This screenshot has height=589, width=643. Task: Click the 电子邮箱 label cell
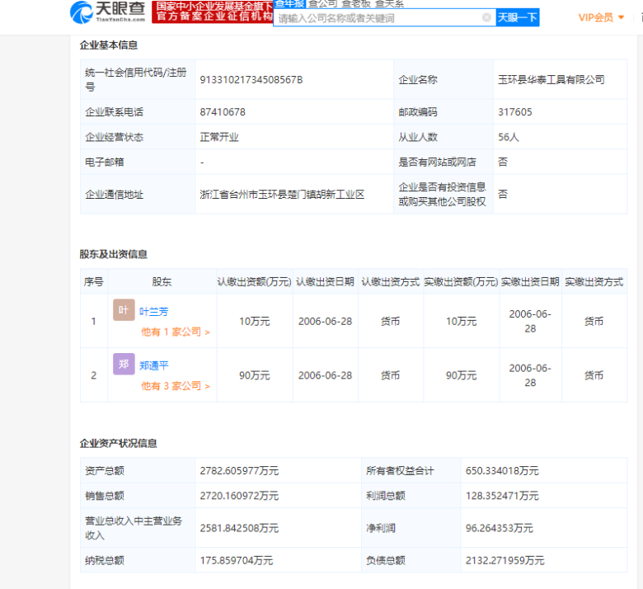pyautogui.click(x=138, y=163)
